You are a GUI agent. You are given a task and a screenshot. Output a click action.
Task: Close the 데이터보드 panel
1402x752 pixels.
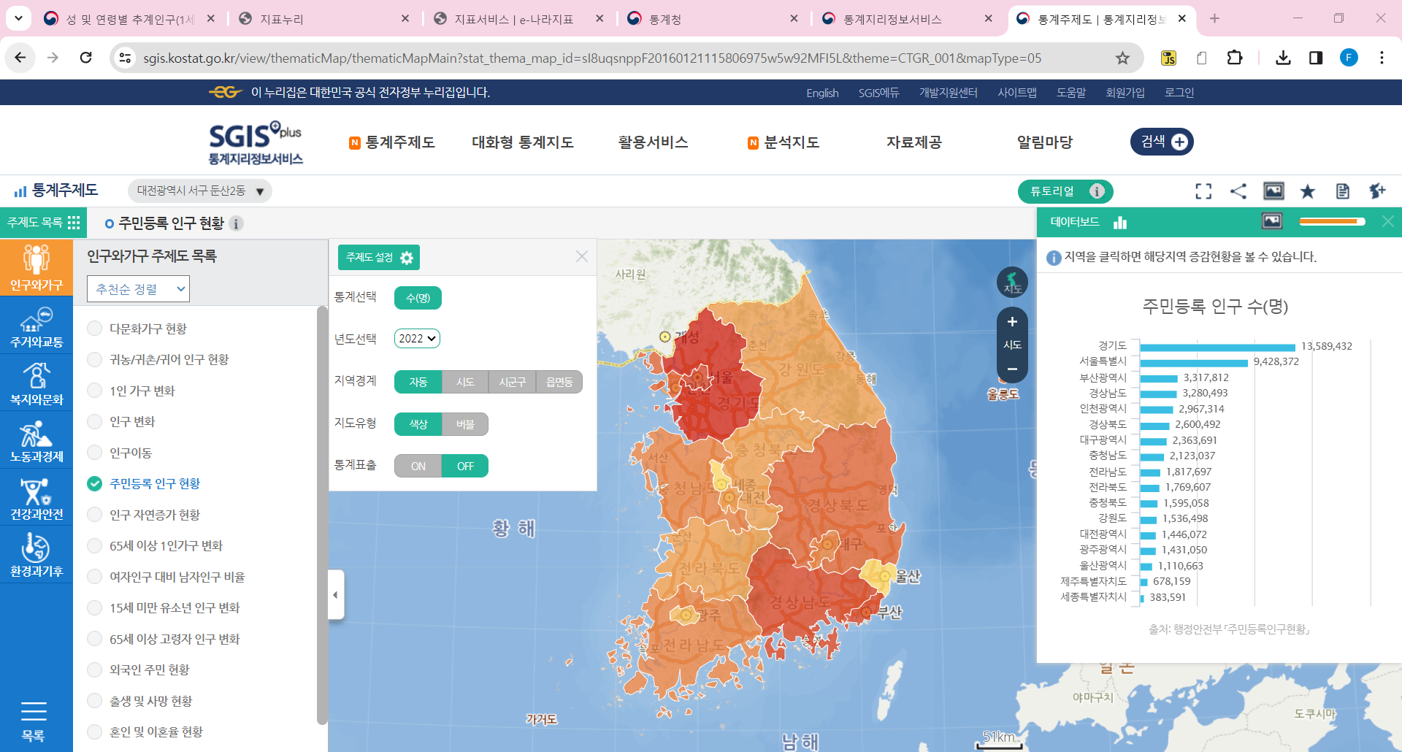coord(1387,221)
